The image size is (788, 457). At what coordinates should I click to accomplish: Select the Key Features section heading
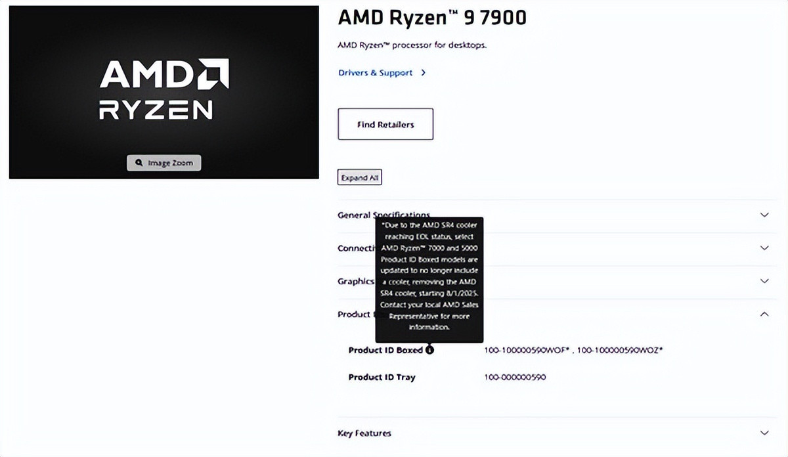pyautogui.click(x=364, y=433)
